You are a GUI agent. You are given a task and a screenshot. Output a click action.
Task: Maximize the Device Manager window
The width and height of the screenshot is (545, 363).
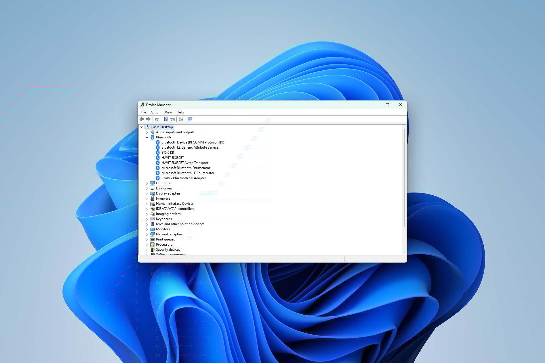(387, 105)
